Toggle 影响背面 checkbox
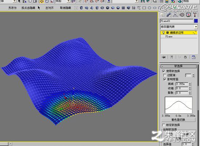This screenshot has height=146, width=200. pos(165,79)
